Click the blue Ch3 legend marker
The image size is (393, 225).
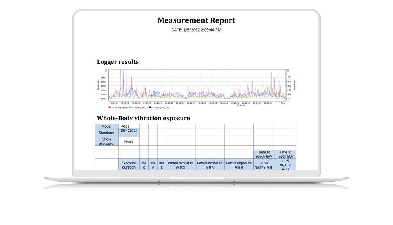pyautogui.click(x=150, y=108)
